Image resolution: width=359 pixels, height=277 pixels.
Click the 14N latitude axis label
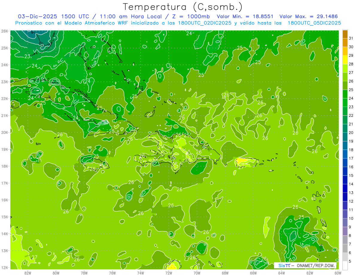click(4, 234)
